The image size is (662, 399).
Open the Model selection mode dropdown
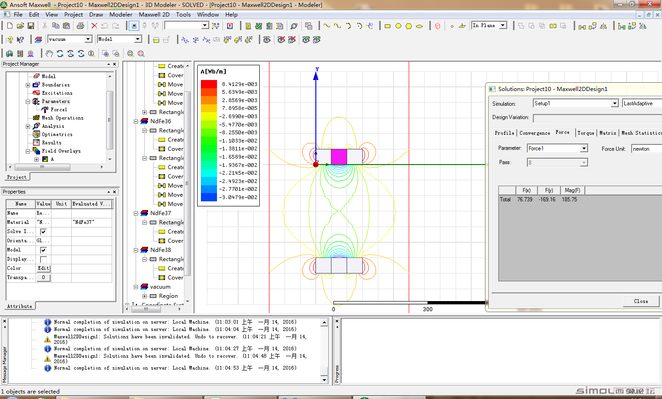[x=137, y=40]
